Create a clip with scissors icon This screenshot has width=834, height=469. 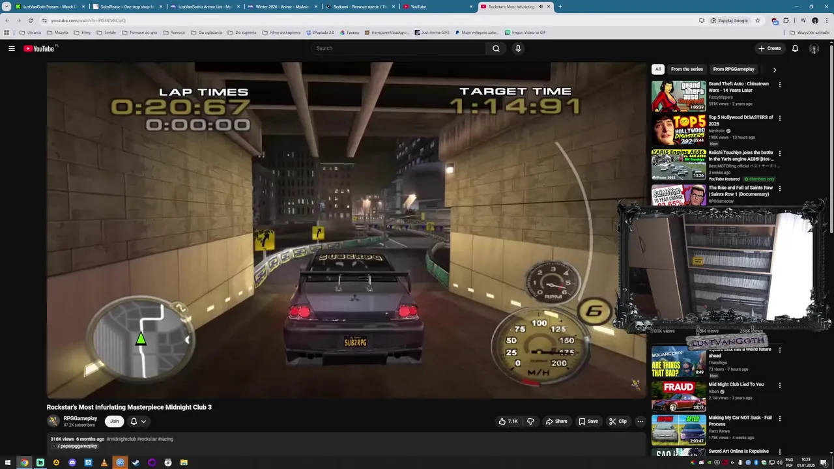618,421
